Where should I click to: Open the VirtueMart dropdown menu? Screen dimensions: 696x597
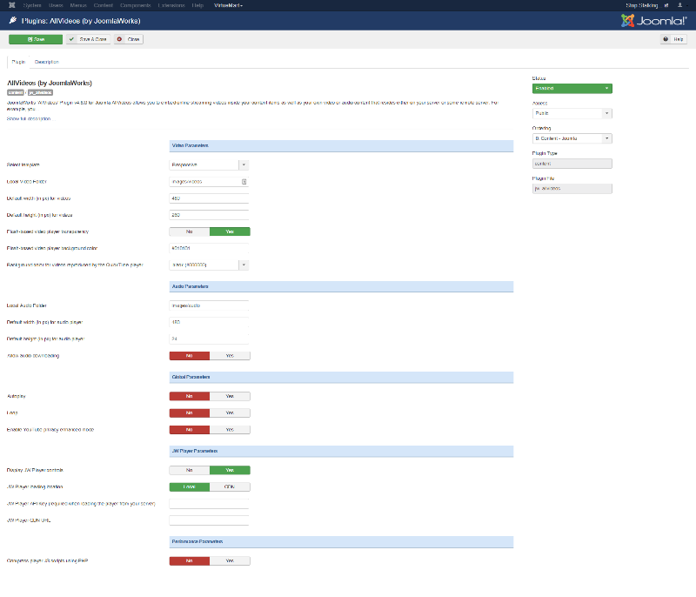[x=228, y=5]
